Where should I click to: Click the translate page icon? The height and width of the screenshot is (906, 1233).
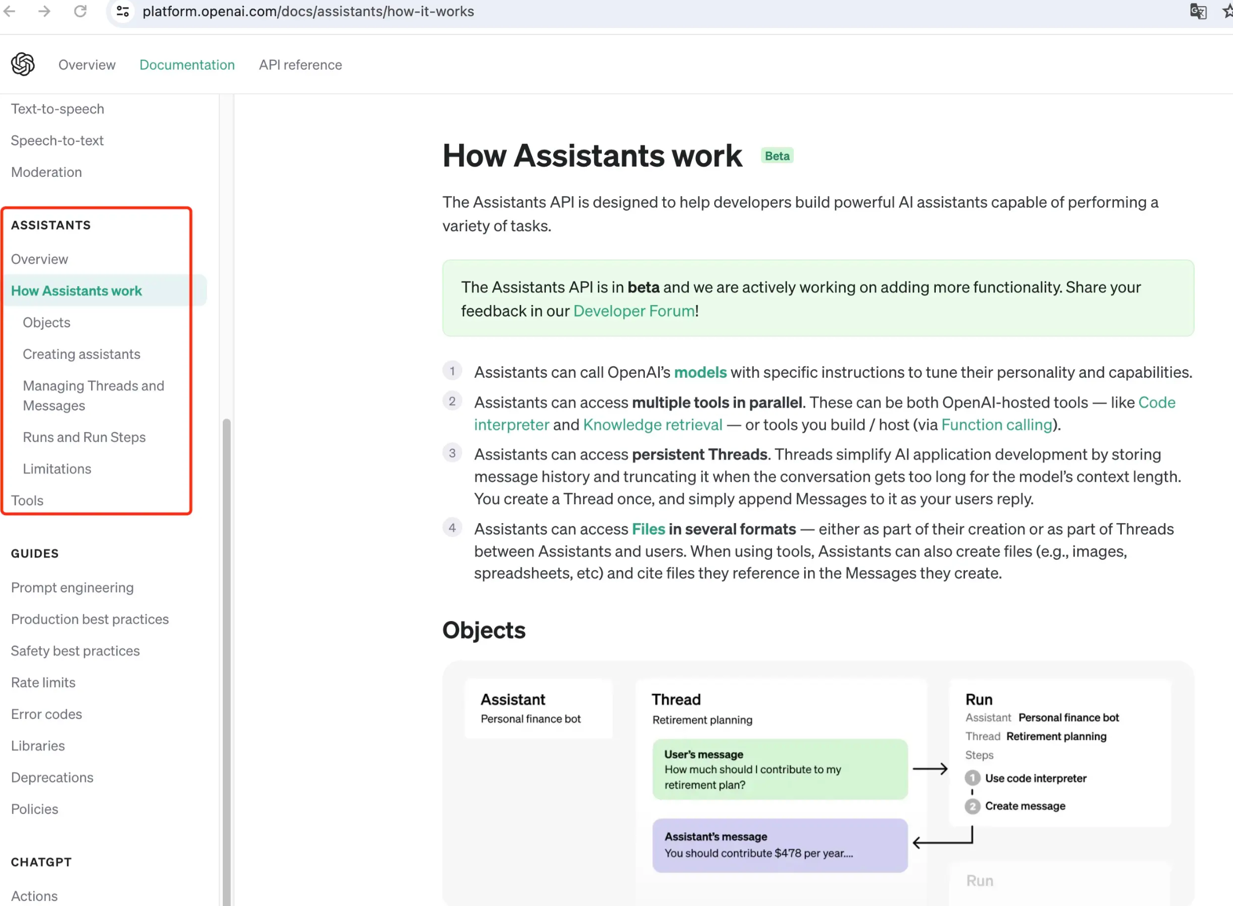[1197, 11]
